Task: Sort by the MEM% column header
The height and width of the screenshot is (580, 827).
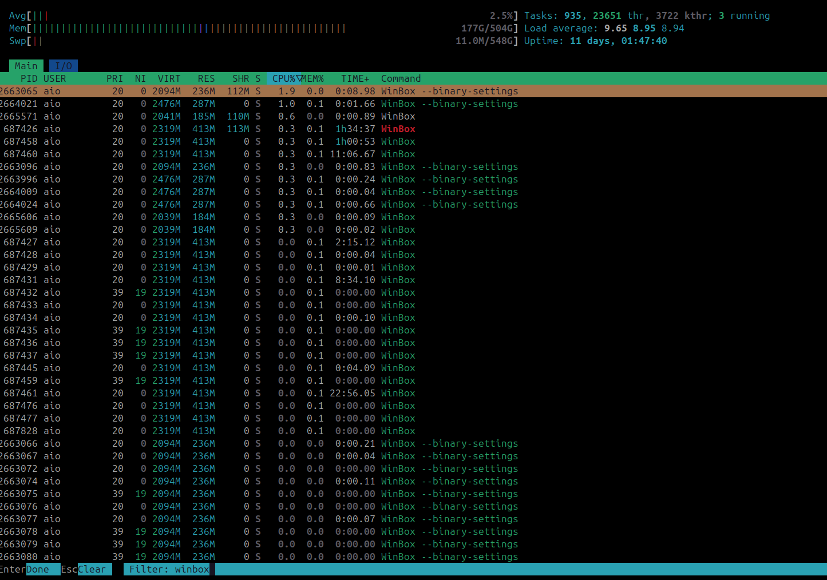Action: 312,78
